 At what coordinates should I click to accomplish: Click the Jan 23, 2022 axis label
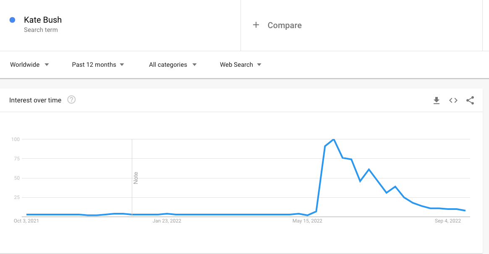[x=167, y=221]
